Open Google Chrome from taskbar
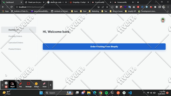Image resolution: width=171 pixels, height=96 pixels. click(101, 93)
